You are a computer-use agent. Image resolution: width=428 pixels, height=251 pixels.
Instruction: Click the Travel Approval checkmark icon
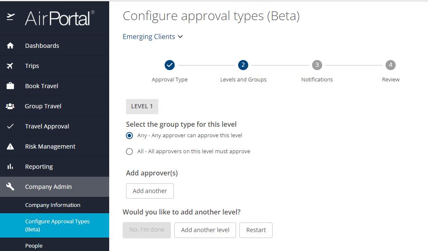(x=10, y=126)
